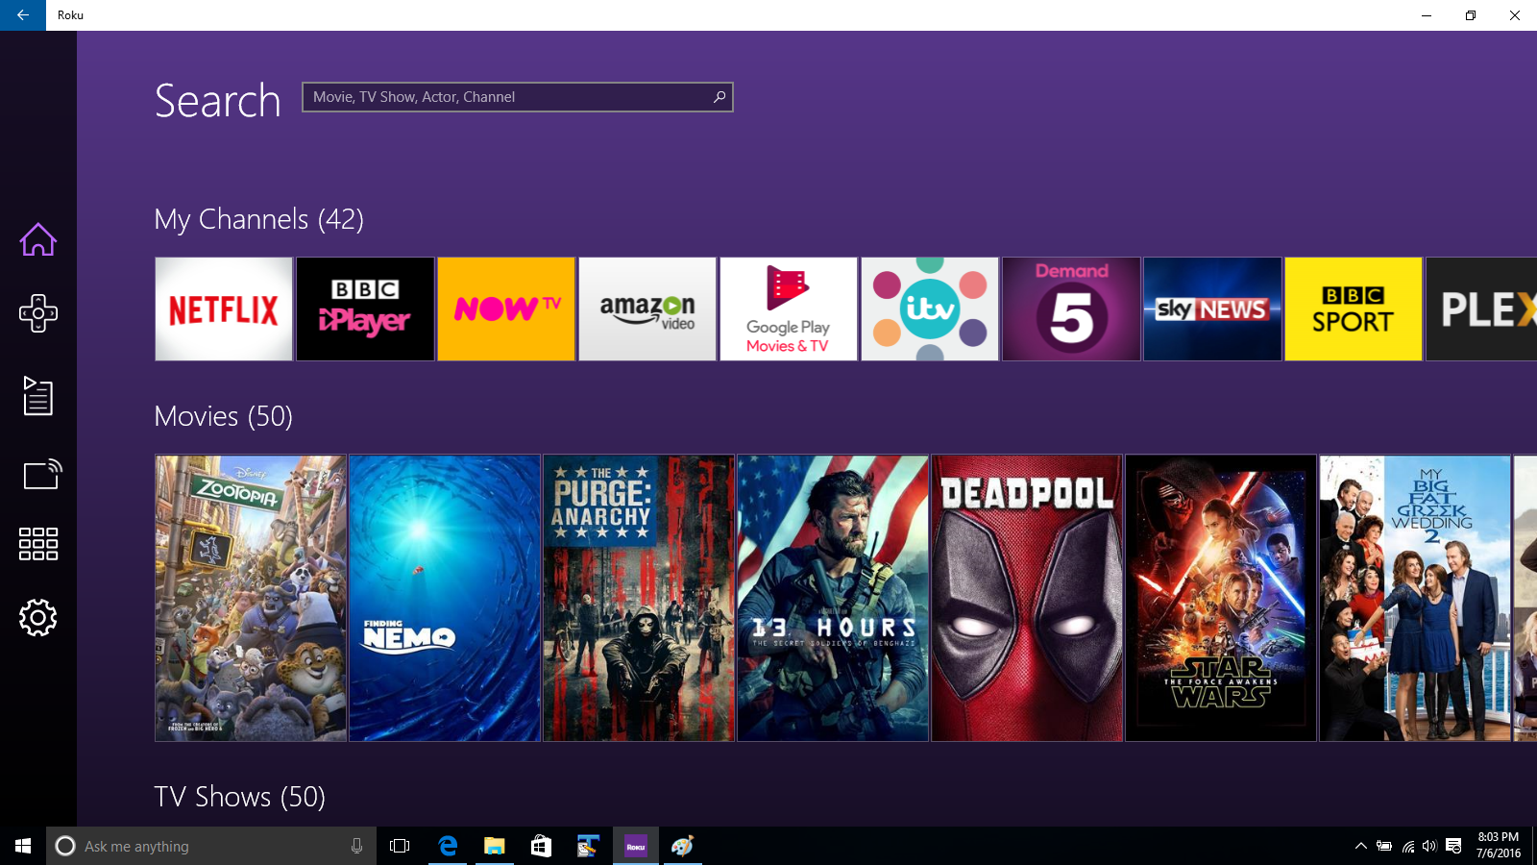Click the Cortana microphone icon

point(356,846)
